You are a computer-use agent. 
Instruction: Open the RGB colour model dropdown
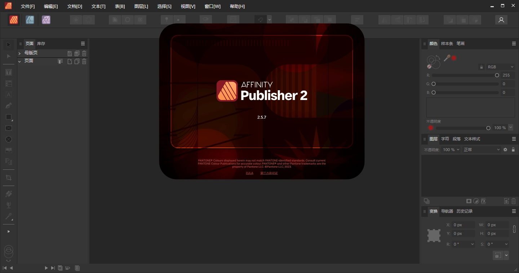coord(500,67)
